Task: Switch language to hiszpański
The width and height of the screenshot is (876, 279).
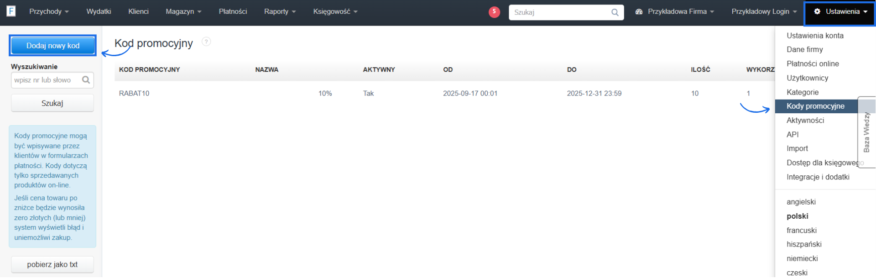Action: point(804,244)
